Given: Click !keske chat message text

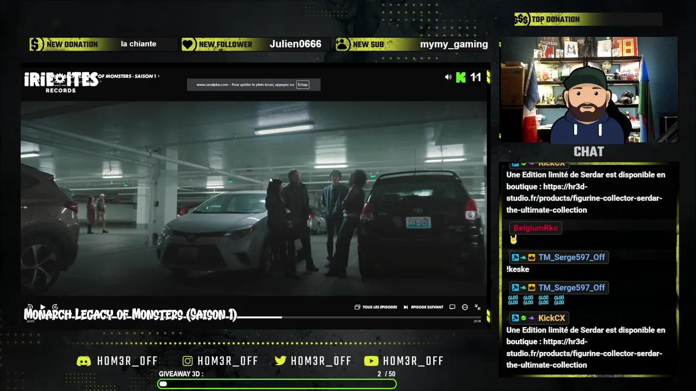Looking at the screenshot, I should pos(518,269).
